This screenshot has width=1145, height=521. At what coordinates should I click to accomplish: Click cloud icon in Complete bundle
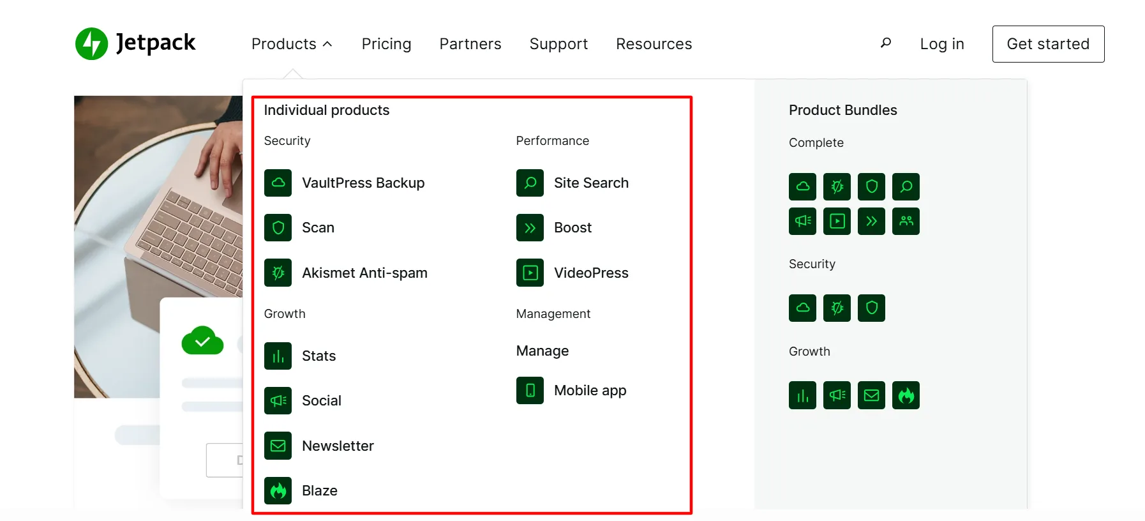[803, 186]
